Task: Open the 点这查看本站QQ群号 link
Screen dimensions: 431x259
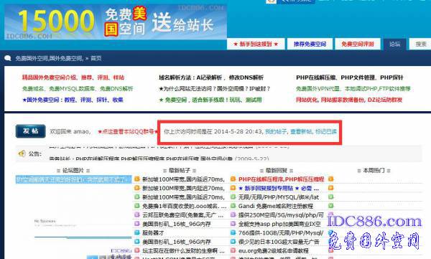Action: pos(128,131)
